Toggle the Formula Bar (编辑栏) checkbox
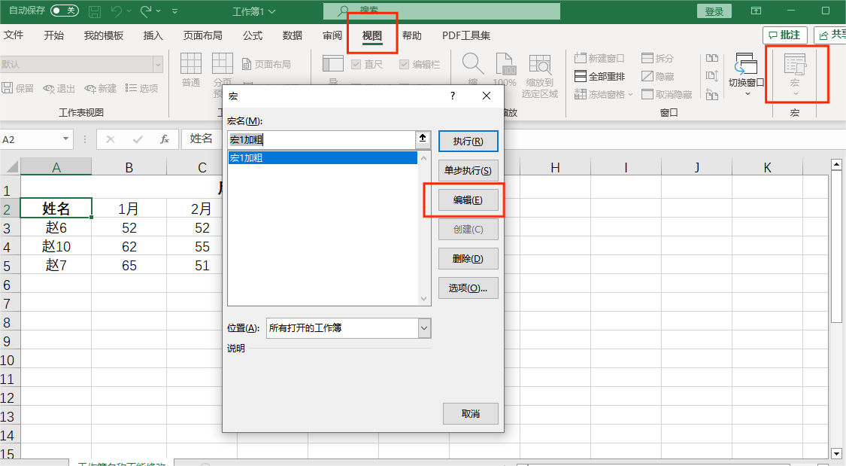 [x=405, y=65]
